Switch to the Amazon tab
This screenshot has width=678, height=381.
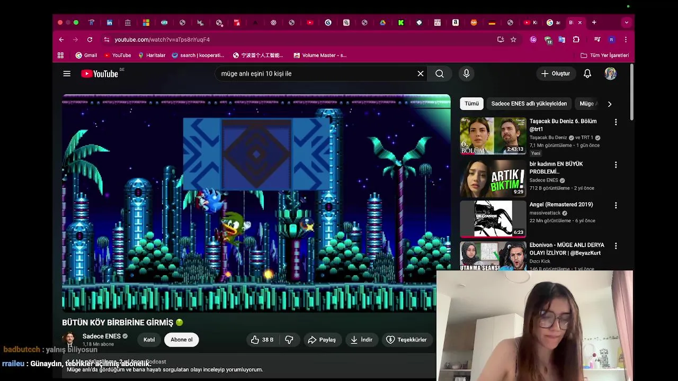[x=456, y=23]
